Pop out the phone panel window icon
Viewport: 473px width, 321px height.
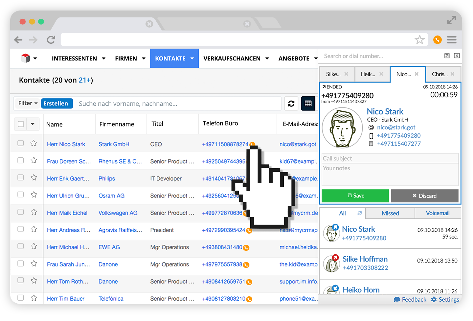(447, 56)
